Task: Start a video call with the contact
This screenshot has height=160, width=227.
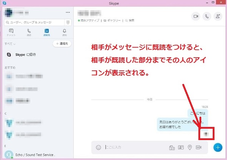Action: click(x=196, y=16)
